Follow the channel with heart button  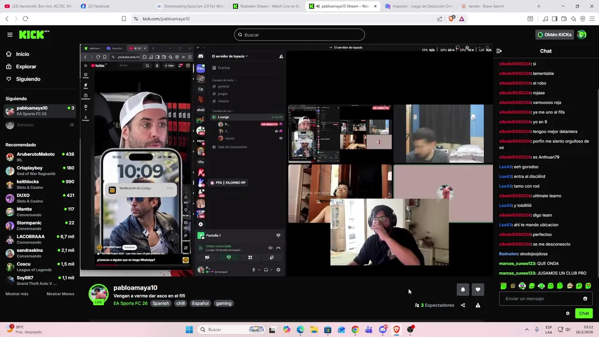pyautogui.click(x=478, y=290)
